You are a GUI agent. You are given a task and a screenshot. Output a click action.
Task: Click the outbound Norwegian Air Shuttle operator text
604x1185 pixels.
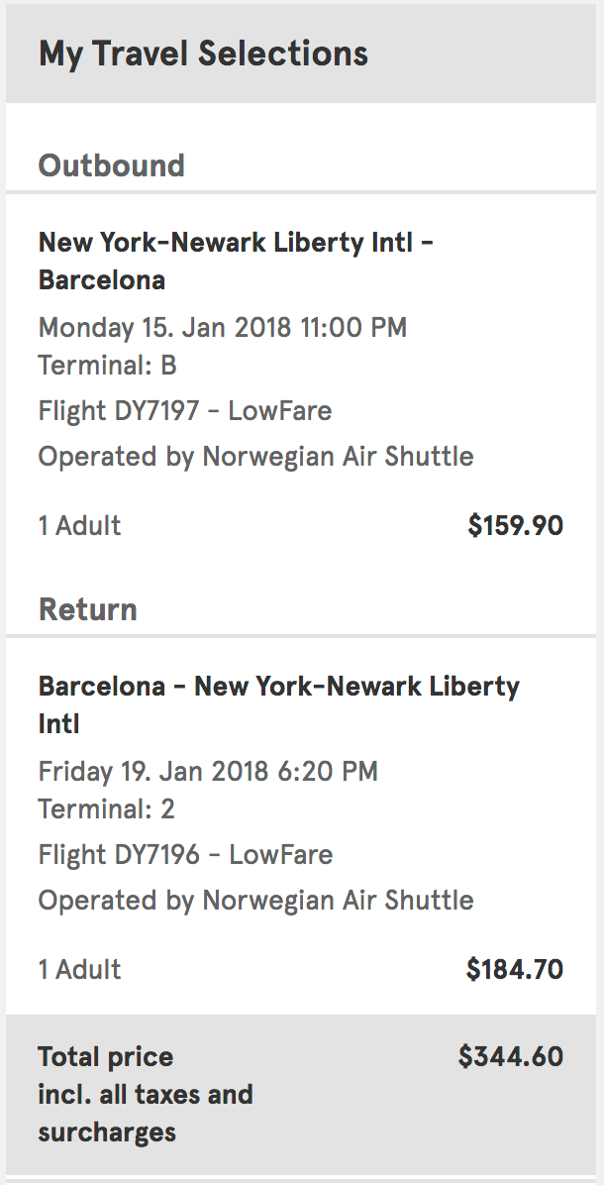(x=255, y=457)
